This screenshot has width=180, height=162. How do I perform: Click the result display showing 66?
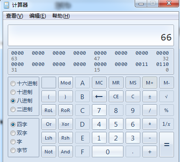(91, 35)
